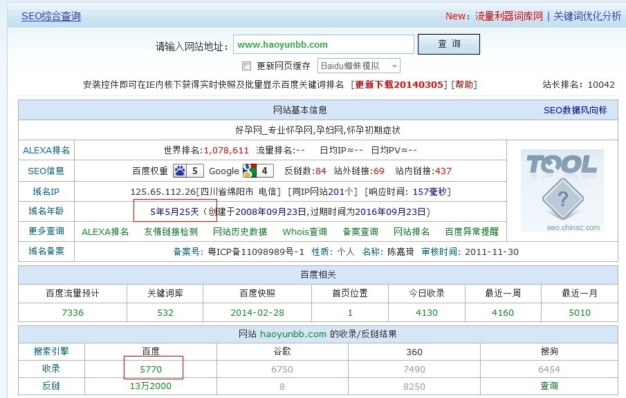The width and height of the screenshot is (626, 398).
Task: Click 谷歌 反链 value 8
Action: [x=282, y=386]
